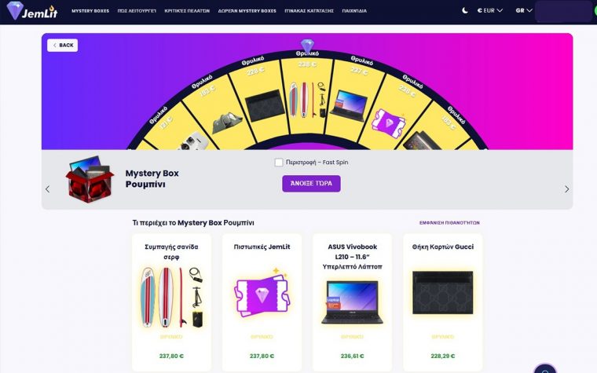597x373 pixels.
Task: Go to the Πίνακας Κατάταξης page
Action: 309,11
